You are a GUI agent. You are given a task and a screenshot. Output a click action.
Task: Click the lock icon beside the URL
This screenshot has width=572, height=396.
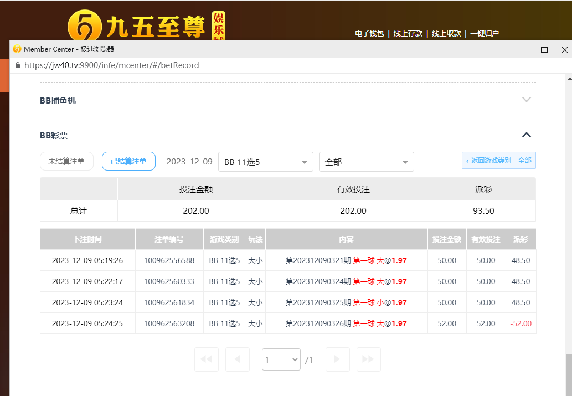pos(18,65)
